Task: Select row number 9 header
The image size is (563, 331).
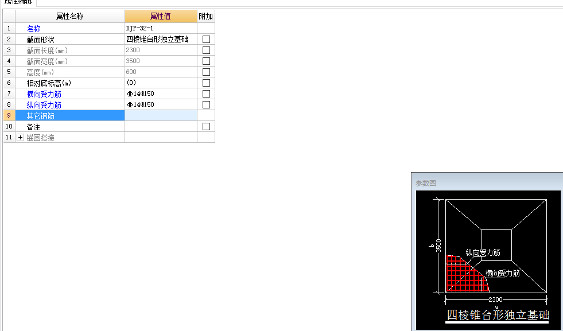Action: click(9, 116)
